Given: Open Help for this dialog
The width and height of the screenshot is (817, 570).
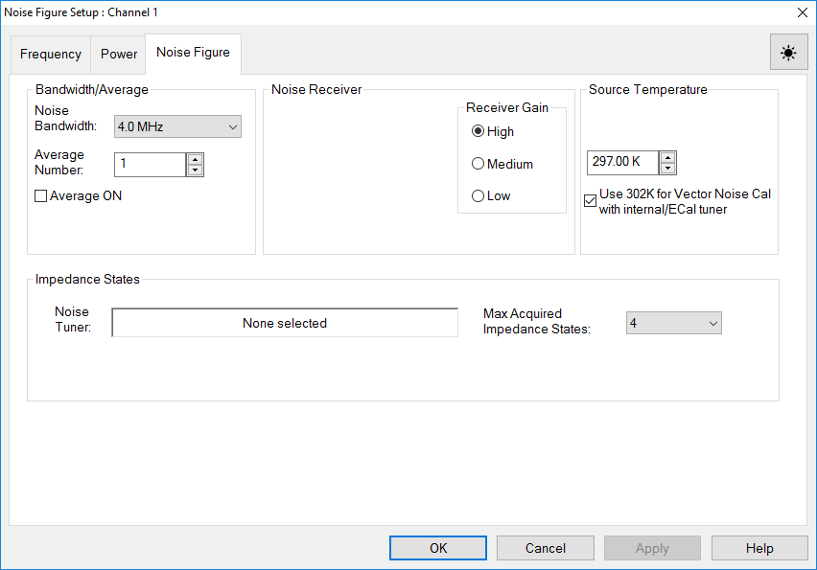Looking at the screenshot, I should [759, 548].
